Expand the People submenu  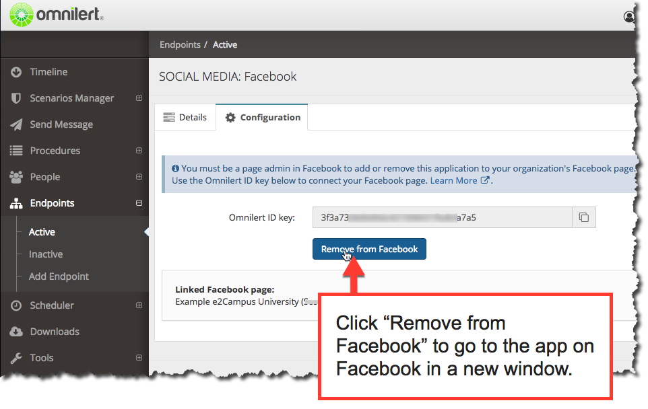click(139, 177)
